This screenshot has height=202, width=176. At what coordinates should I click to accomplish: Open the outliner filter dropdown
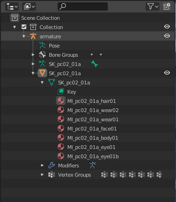153,6
